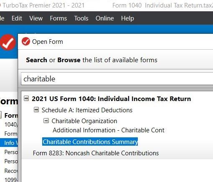Select Additional Information - Charitable Cont entry
This screenshot has height=182, width=213.
click(109, 130)
